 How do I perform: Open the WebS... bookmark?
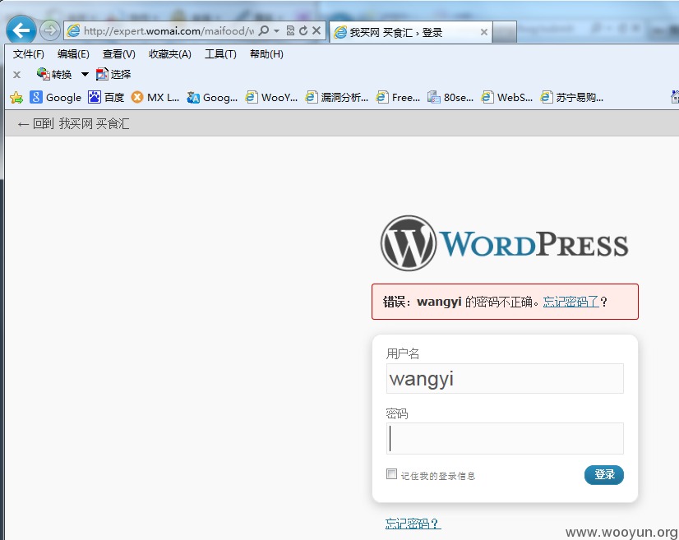506,98
